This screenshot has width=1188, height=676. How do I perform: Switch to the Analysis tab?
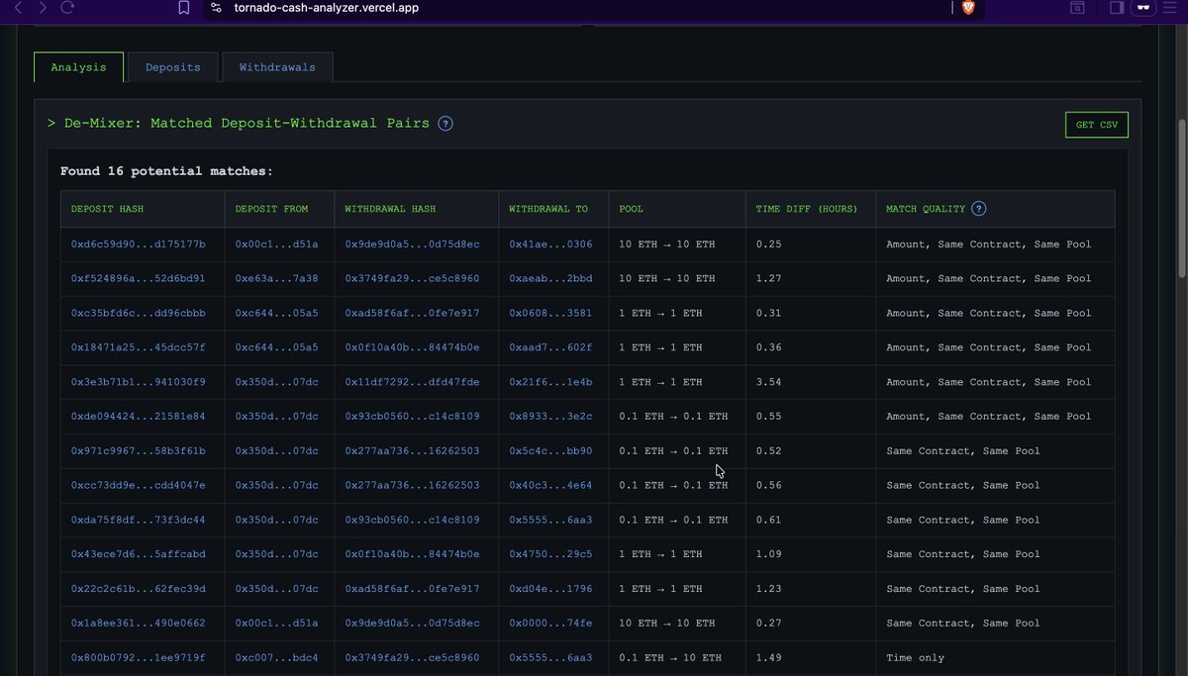pyautogui.click(x=78, y=67)
